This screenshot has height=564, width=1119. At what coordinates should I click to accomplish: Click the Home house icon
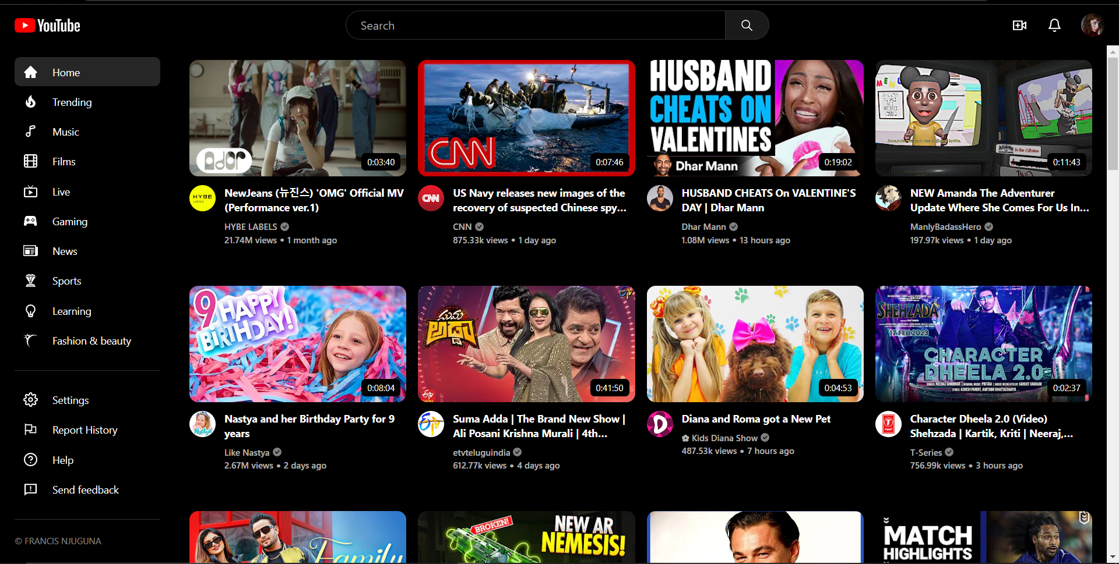tap(30, 72)
